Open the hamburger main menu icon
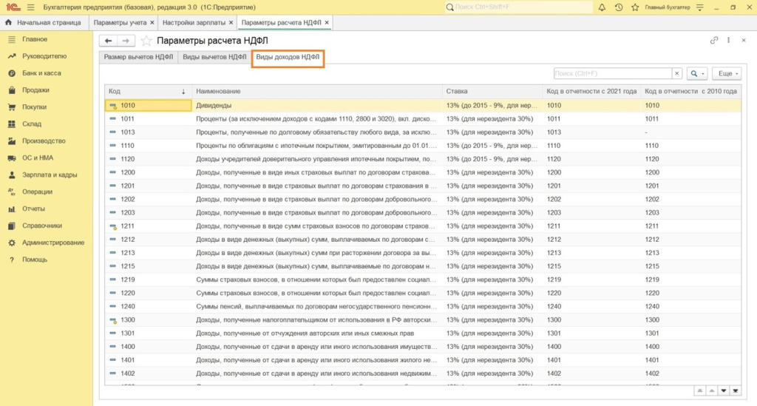Screen dimensions: 757x406 30,7
